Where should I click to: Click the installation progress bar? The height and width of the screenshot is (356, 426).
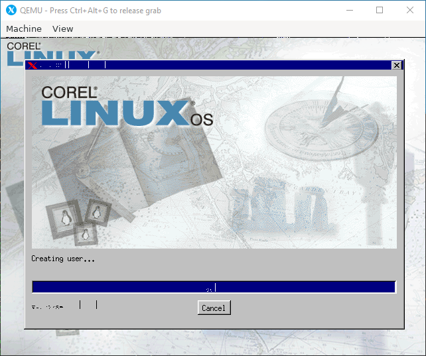click(x=214, y=287)
